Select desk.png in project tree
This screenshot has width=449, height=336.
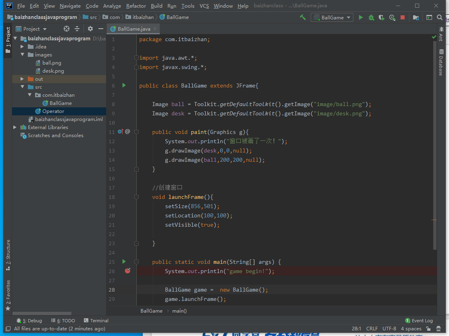pyautogui.click(x=53, y=71)
